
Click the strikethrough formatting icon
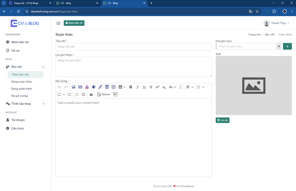151,87
